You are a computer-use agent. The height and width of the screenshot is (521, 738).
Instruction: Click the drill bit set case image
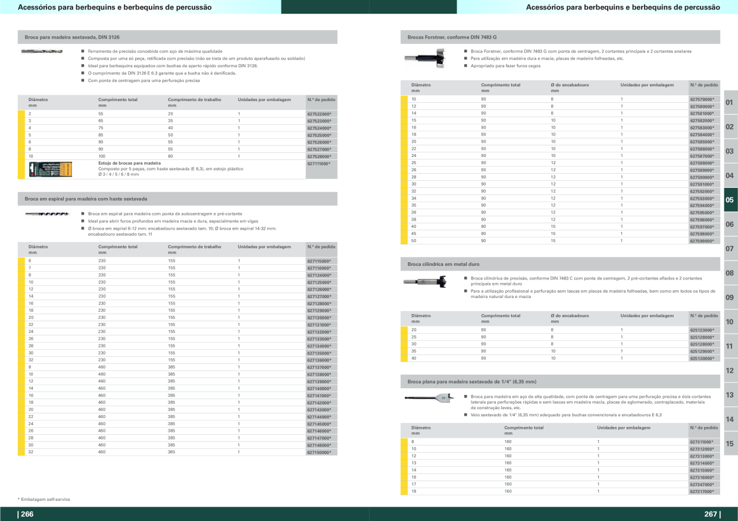click(50, 170)
